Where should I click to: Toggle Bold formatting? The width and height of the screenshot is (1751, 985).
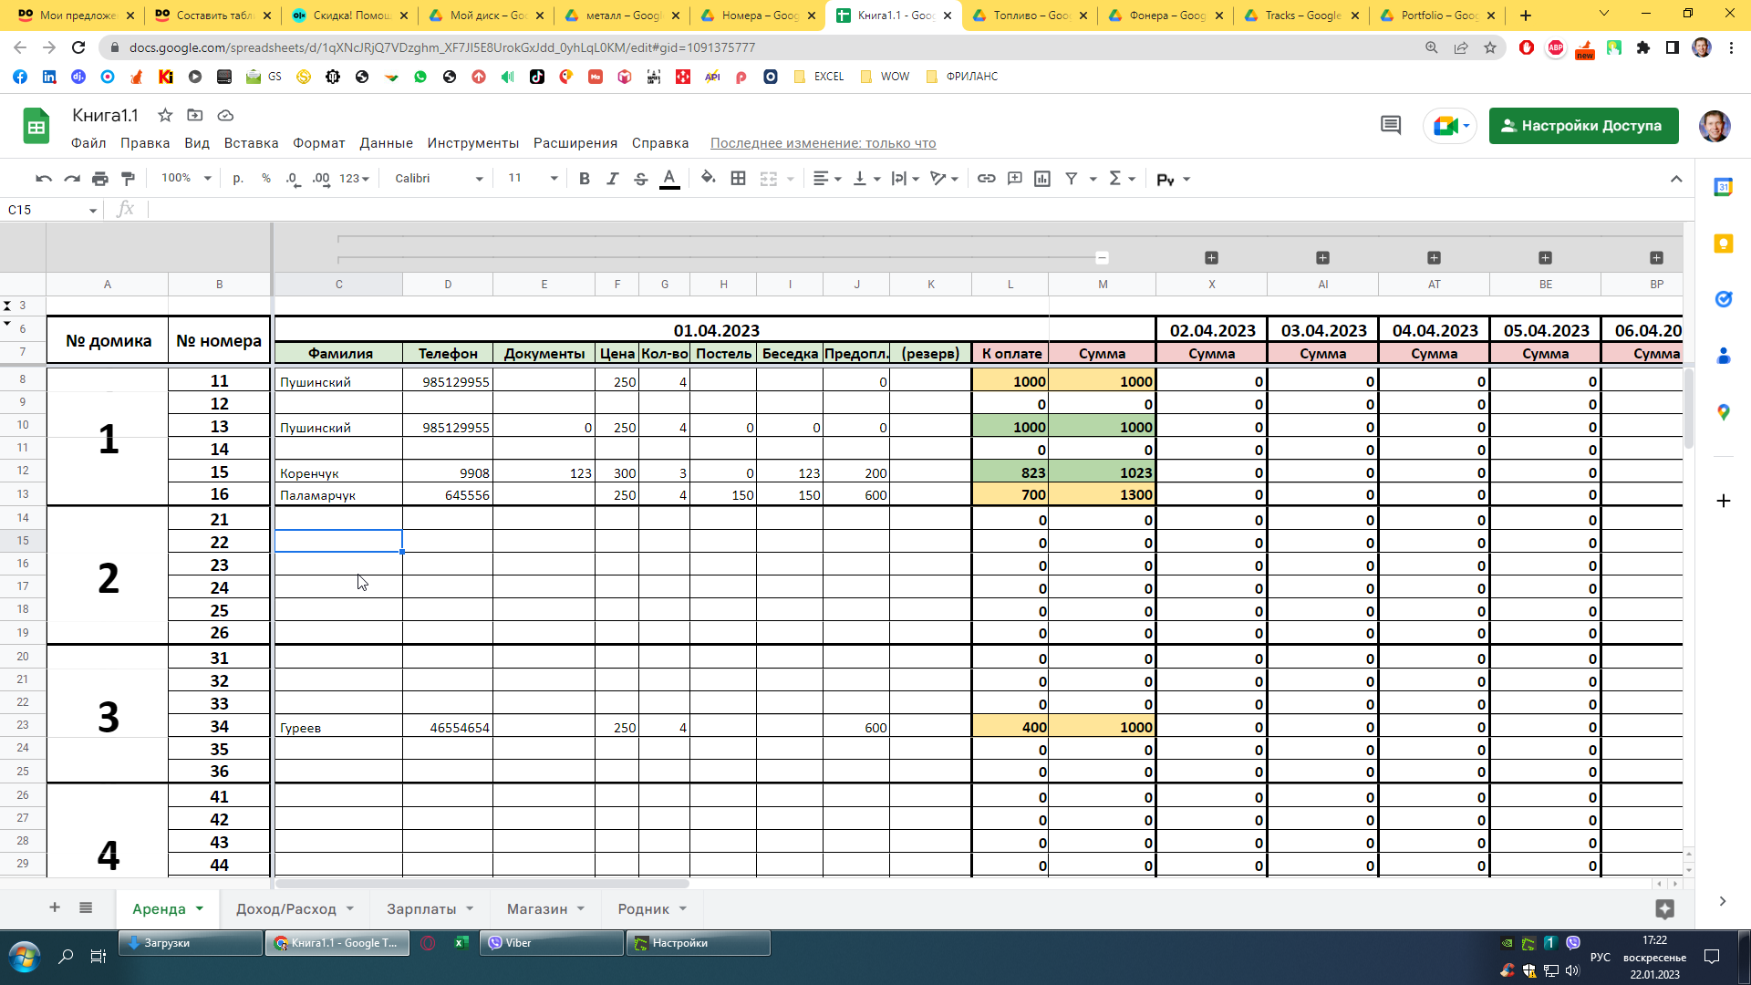pyautogui.click(x=585, y=179)
